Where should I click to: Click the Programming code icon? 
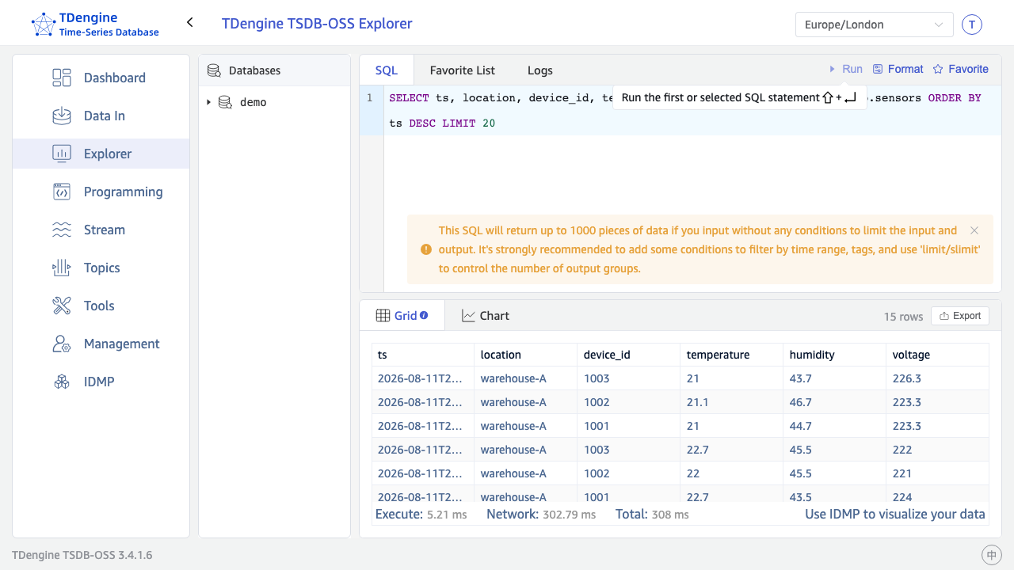[x=62, y=192]
